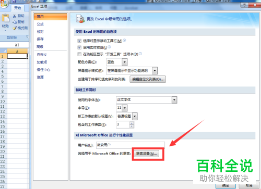Click the 开始 ribbon tab

18,8
